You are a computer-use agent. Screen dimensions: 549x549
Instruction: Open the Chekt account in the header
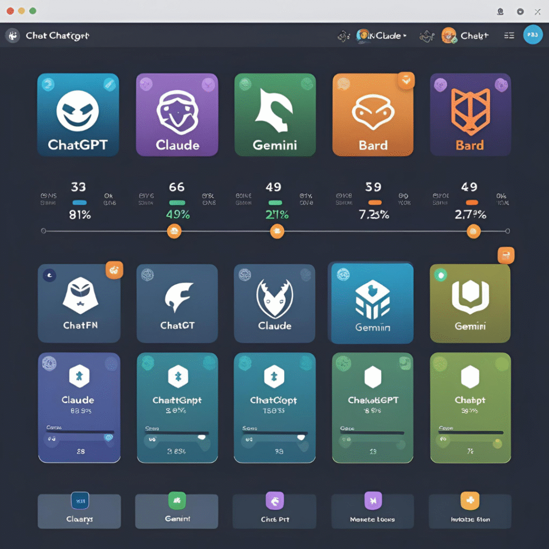pos(465,36)
